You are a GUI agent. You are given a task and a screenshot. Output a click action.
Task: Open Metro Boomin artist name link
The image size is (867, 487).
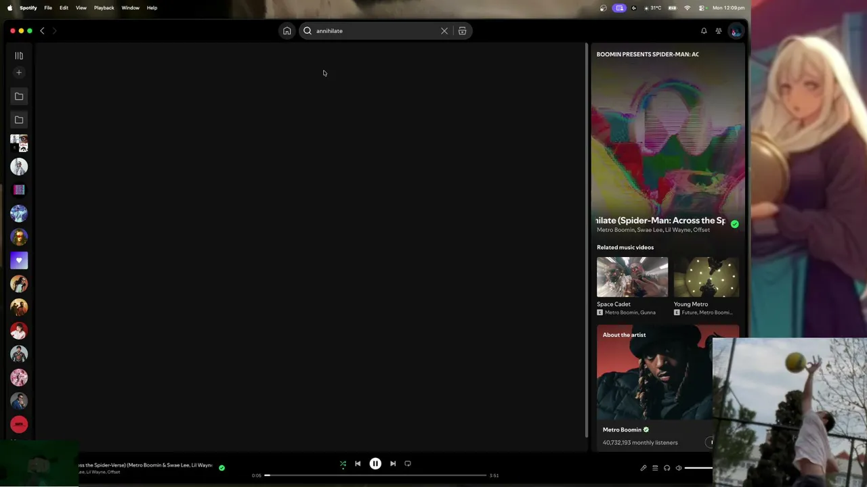622,430
